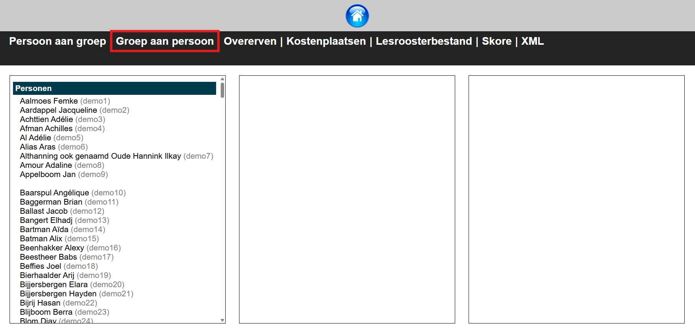
Task: Open the XML menu item
Action: (x=532, y=41)
